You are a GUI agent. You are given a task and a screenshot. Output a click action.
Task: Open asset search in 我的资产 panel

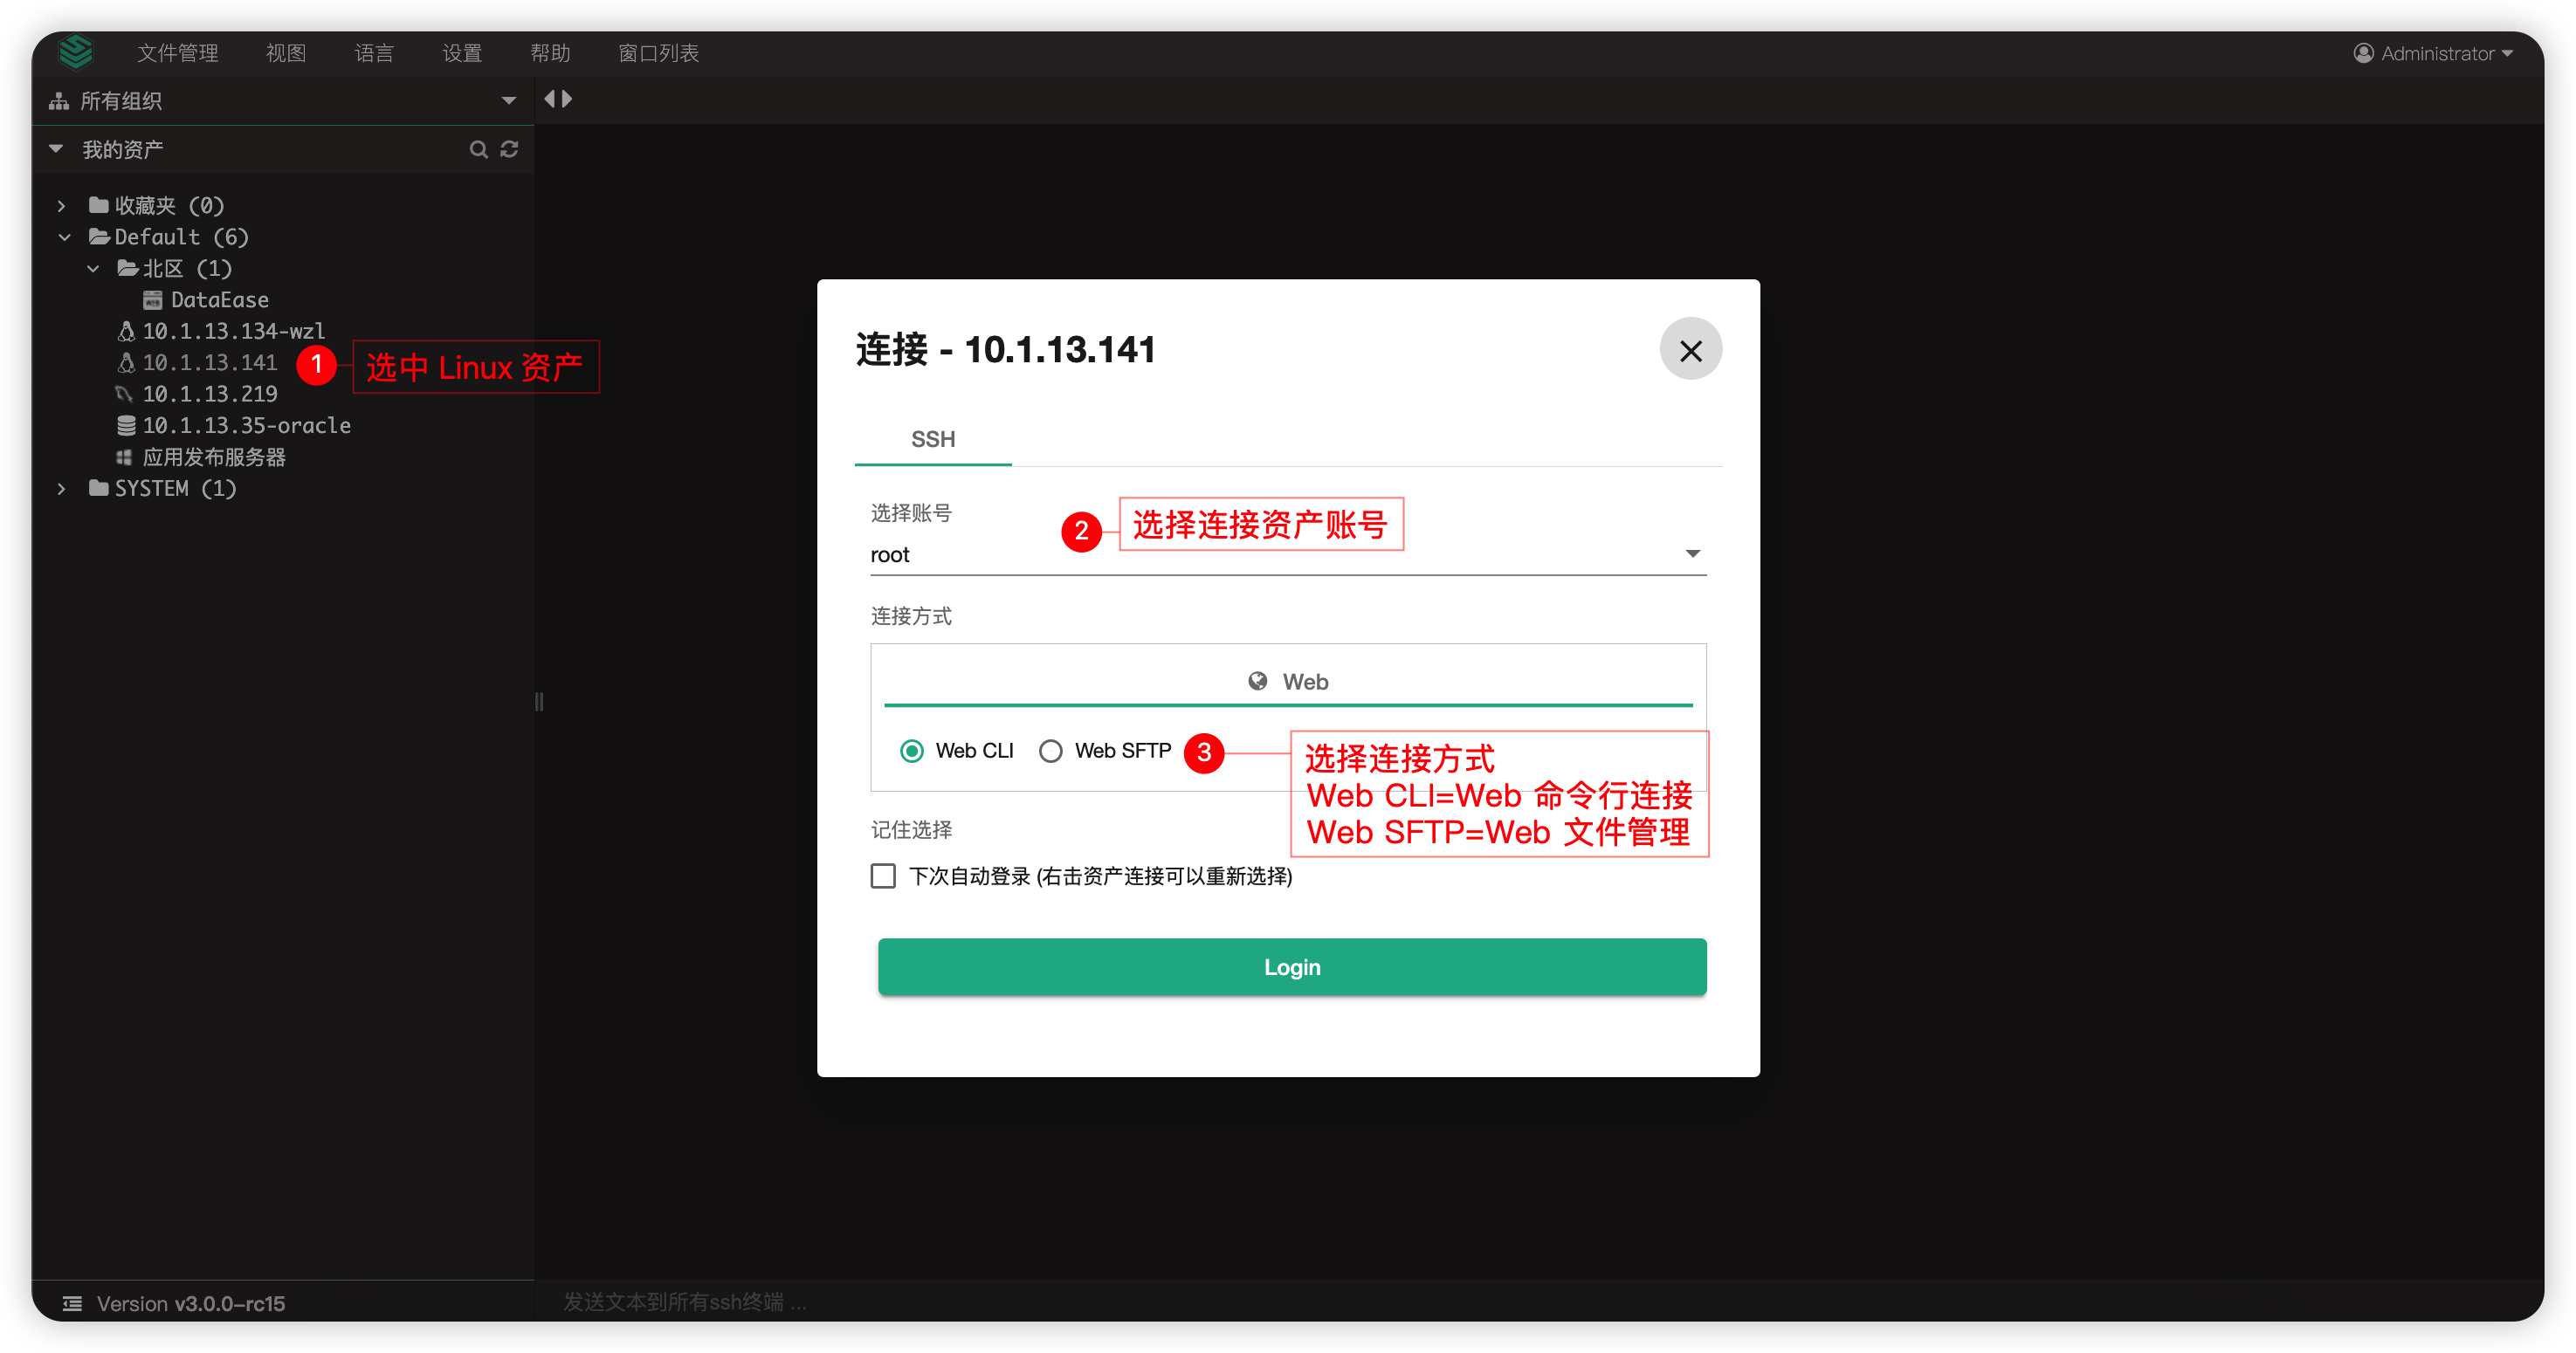pyautogui.click(x=479, y=148)
